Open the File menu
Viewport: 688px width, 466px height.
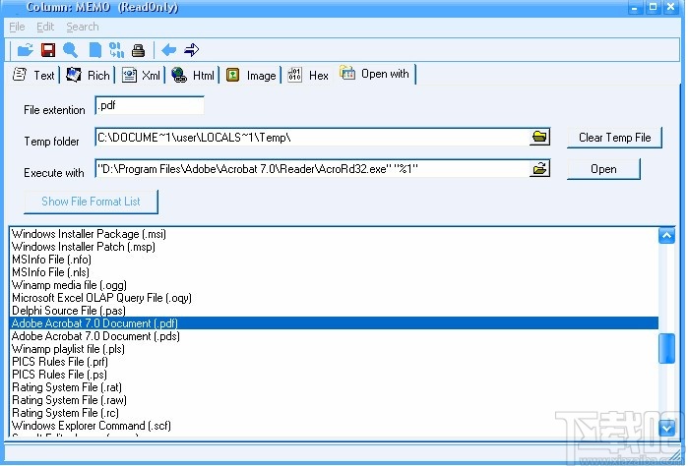click(x=17, y=27)
